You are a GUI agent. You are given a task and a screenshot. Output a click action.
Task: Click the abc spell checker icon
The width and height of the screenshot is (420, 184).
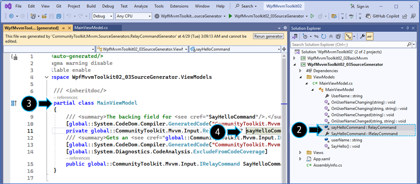coord(351,16)
